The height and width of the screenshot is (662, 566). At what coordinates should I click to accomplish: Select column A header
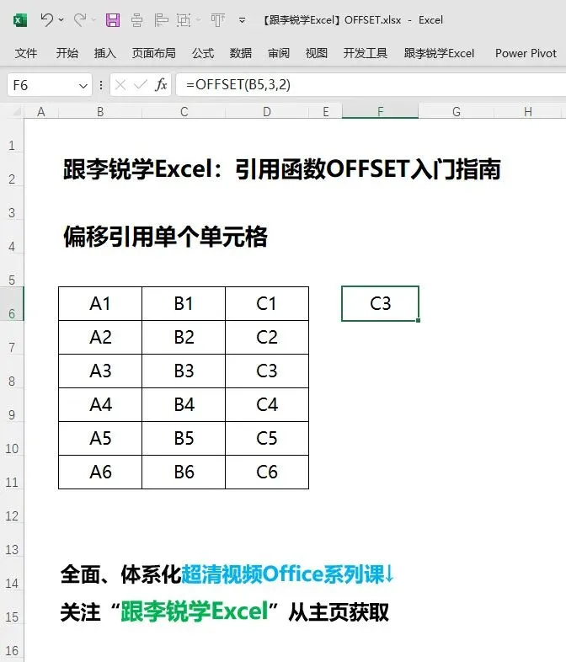coord(41,112)
